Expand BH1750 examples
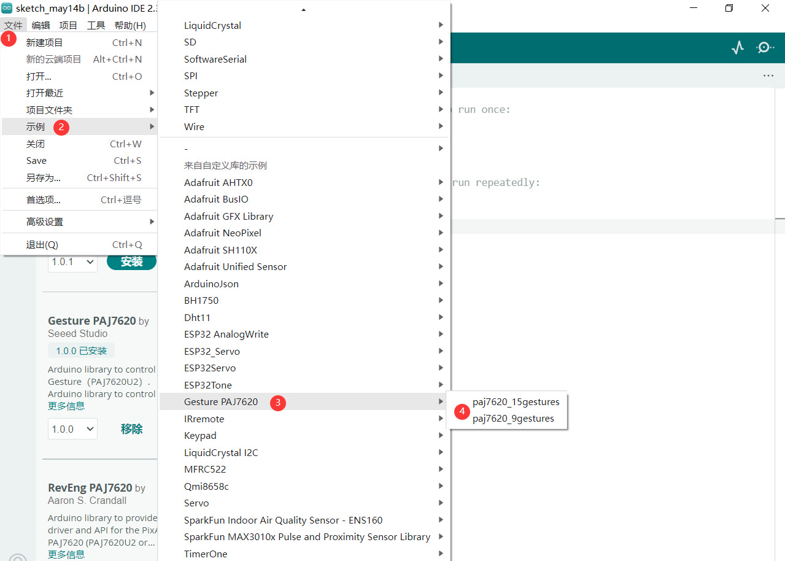The image size is (785, 561). click(304, 301)
